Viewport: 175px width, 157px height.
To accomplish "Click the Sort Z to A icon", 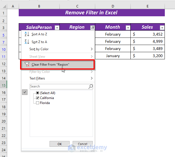I will [x=27, y=42].
